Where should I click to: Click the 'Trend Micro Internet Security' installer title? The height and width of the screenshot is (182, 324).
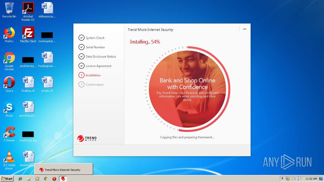(150, 30)
